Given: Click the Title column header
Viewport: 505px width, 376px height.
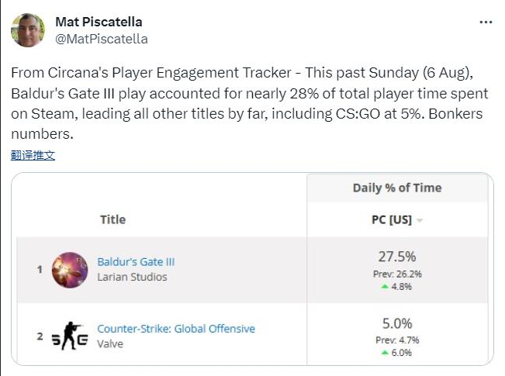Looking at the screenshot, I should point(112,220).
